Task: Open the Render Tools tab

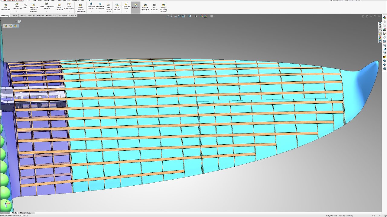Action: coord(51,15)
